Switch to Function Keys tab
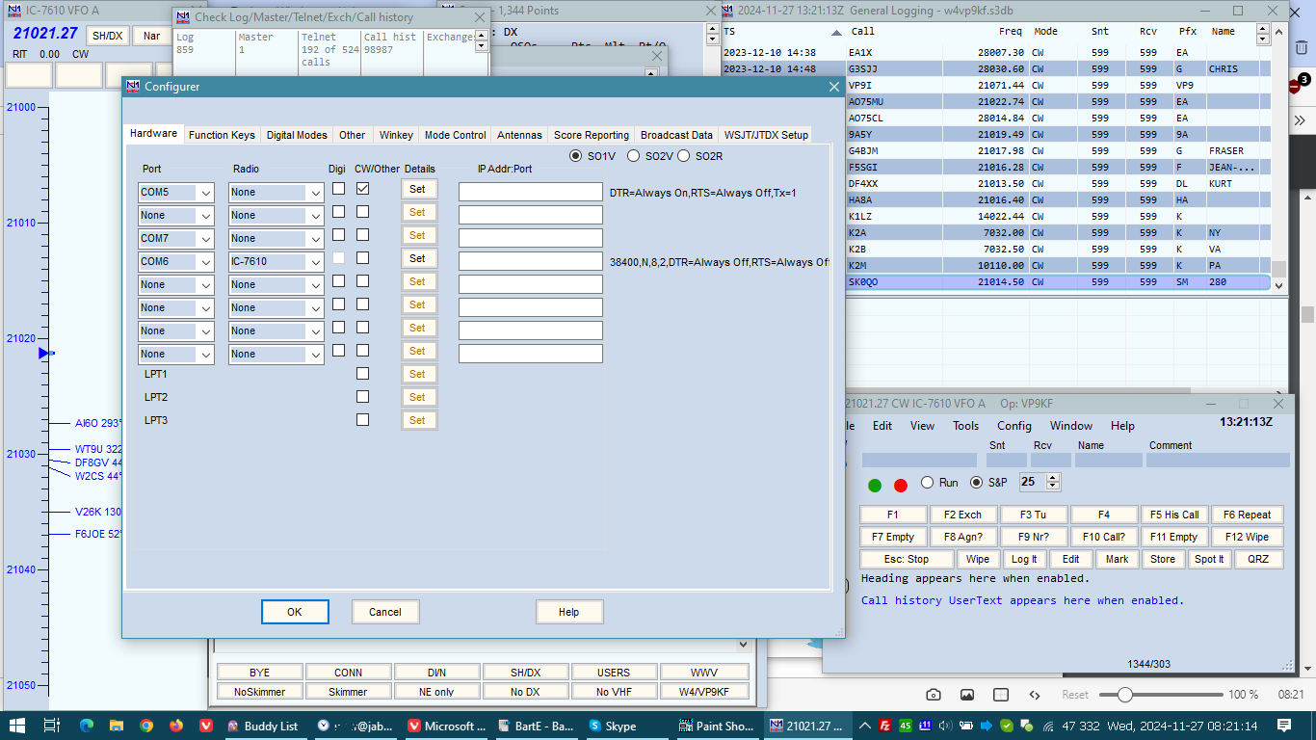This screenshot has height=740, width=1316. [222, 135]
